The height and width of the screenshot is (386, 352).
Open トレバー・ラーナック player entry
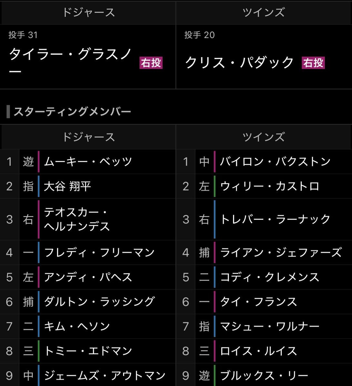264,219
